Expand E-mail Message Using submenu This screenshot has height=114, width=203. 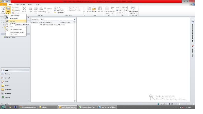(16, 32)
